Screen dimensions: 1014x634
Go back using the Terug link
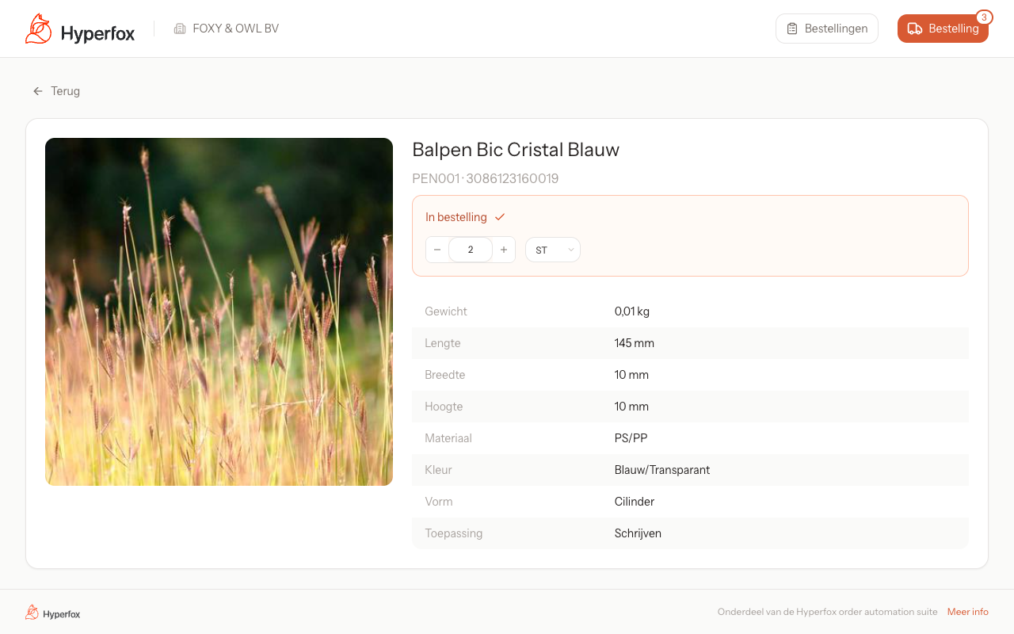click(63, 90)
